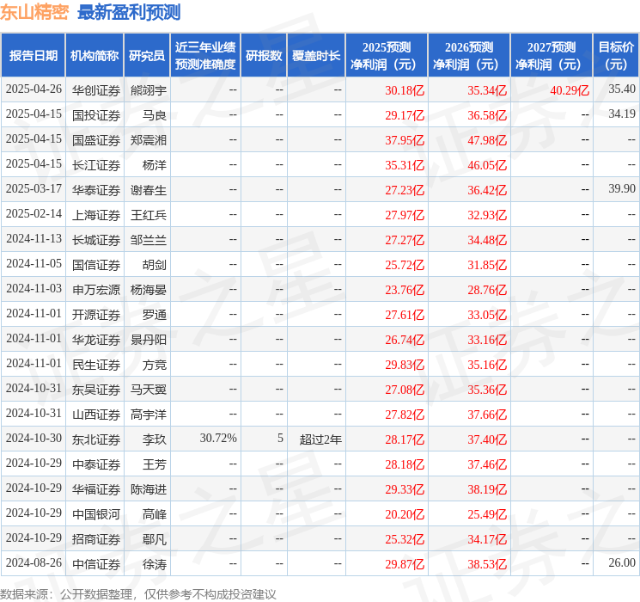Viewport: 640px width, 602px height.
Task: Click target price 35.40
Action: coord(622,89)
